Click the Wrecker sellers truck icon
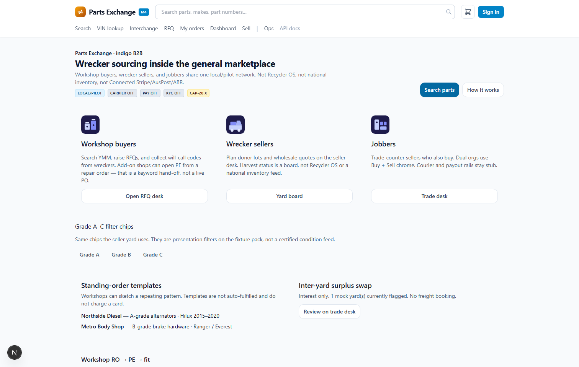Image resolution: width=579 pixels, height=367 pixels. click(236, 125)
